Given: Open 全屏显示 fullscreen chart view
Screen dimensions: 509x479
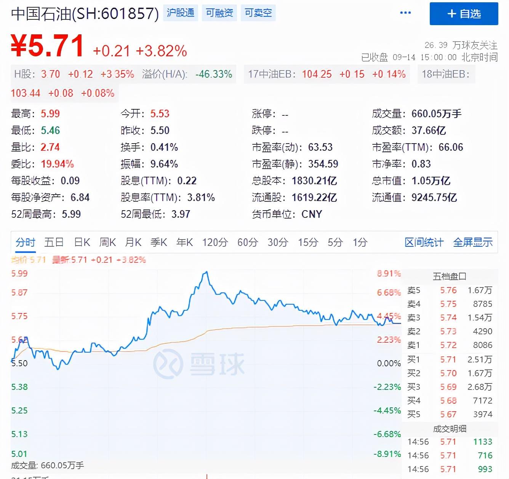Looking at the screenshot, I should coord(473,243).
